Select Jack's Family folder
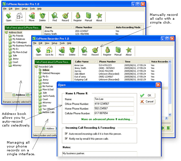Screen dimensions: 181x161 click(49, 96)
